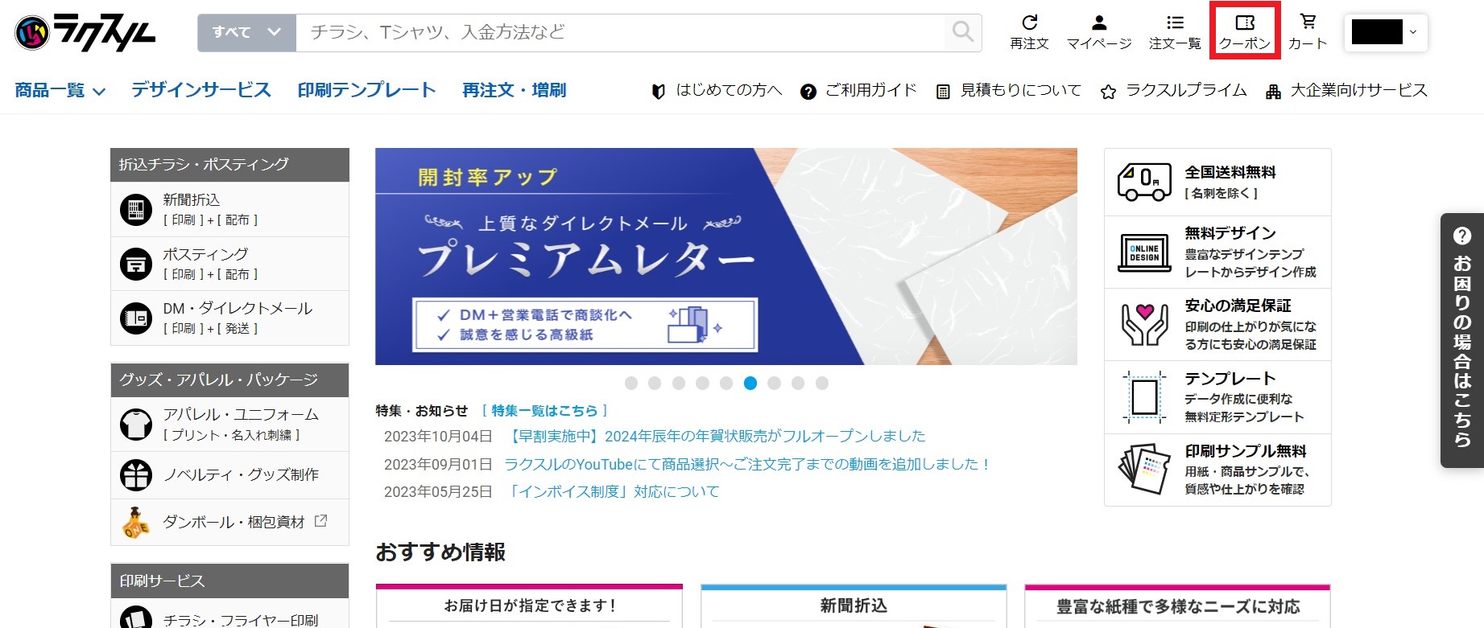Click the チラシ・フライヤー印刷 sidebar icon
The width and height of the screenshot is (1484, 628).
click(136, 618)
